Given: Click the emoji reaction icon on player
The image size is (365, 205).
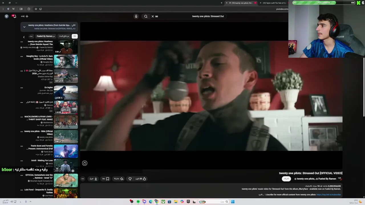Looking at the screenshot, I should (85, 163).
